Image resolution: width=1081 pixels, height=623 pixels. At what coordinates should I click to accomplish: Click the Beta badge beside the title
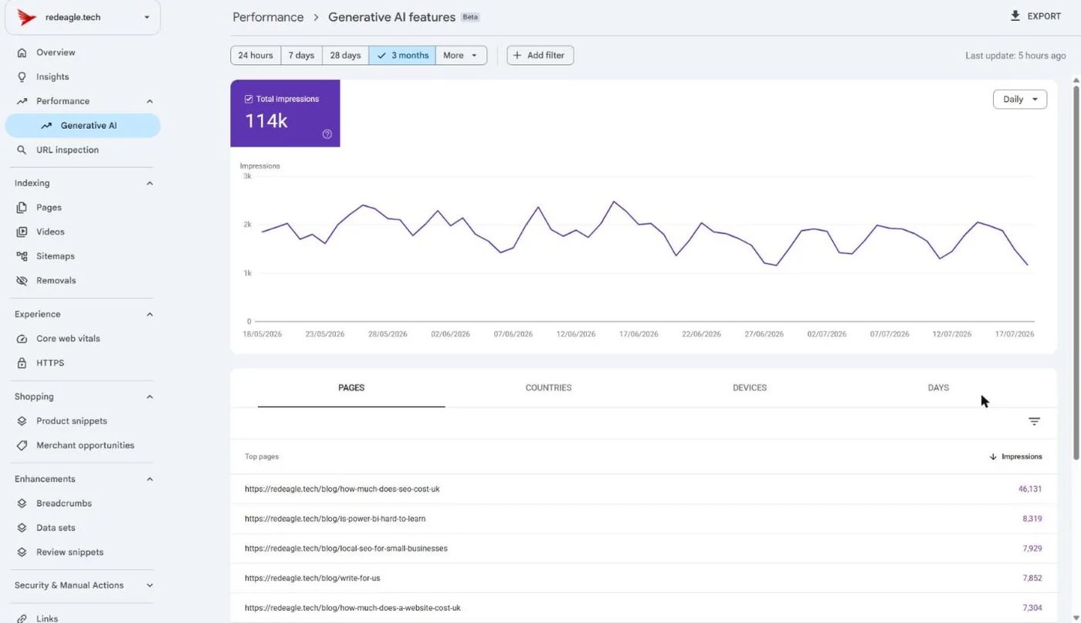469,17
